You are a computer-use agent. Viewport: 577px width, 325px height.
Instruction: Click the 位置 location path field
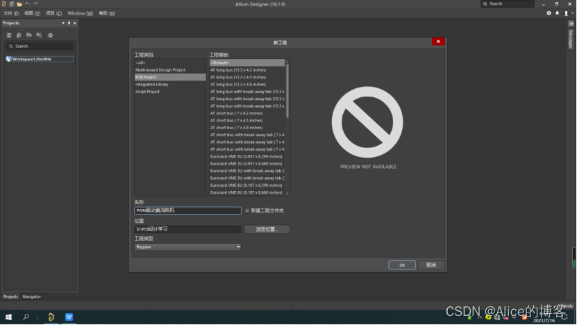(187, 229)
